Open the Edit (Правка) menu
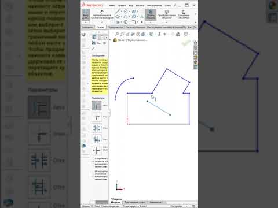Viewport: 278px width, 208px height. [122, 5]
